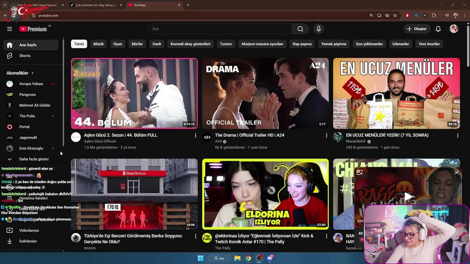Open miniplayer expand icon on mini video

pos(359,172)
